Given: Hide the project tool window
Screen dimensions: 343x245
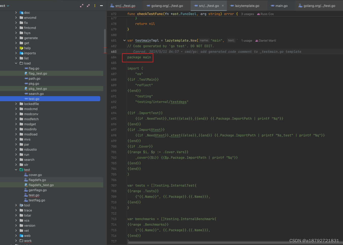Looking at the screenshot, I should 101,6.
